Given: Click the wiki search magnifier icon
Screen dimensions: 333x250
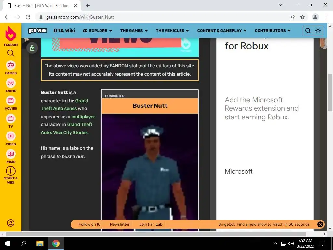Looking at the screenshot, I should (308, 31).
